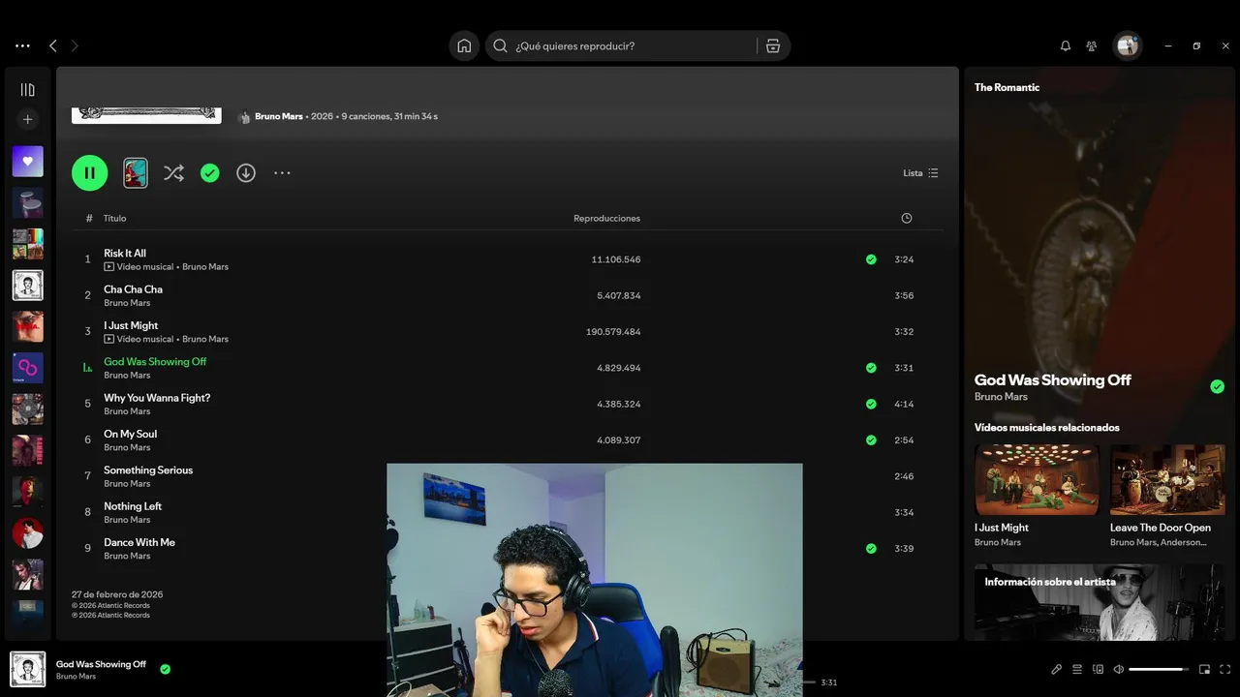This screenshot has width=1240, height=697.
Task: Download the album for offline
Action: click(x=246, y=173)
